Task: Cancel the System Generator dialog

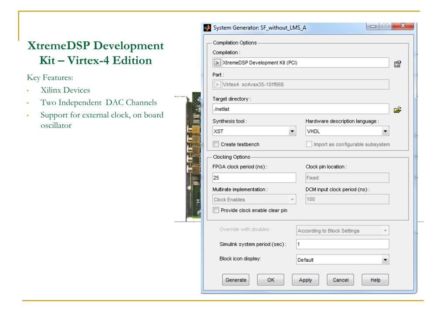Action: pyautogui.click(x=341, y=280)
